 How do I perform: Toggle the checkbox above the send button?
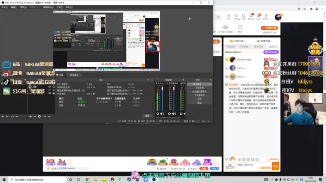(x=269, y=159)
